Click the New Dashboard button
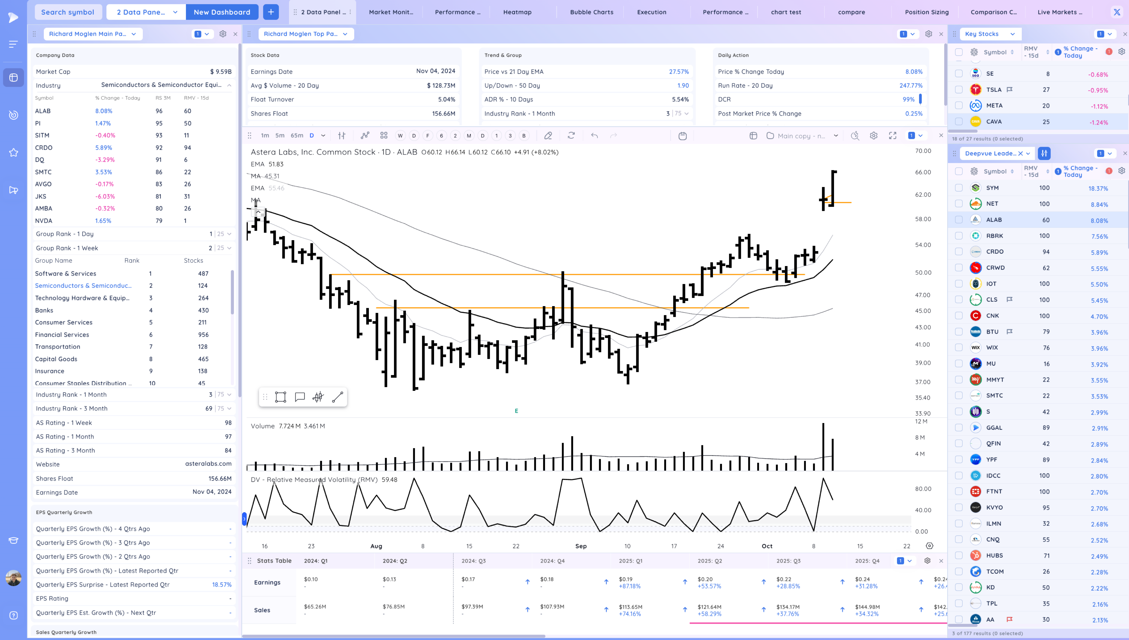Image resolution: width=1129 pixels, height=640 pixels. [222, 12]
